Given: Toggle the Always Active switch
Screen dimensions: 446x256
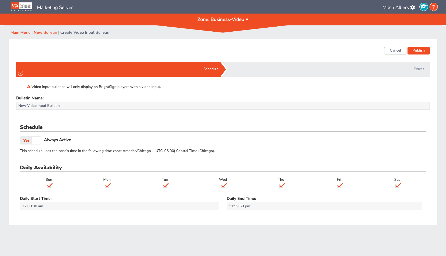Looking at the screenshot, I should [31, 140].
